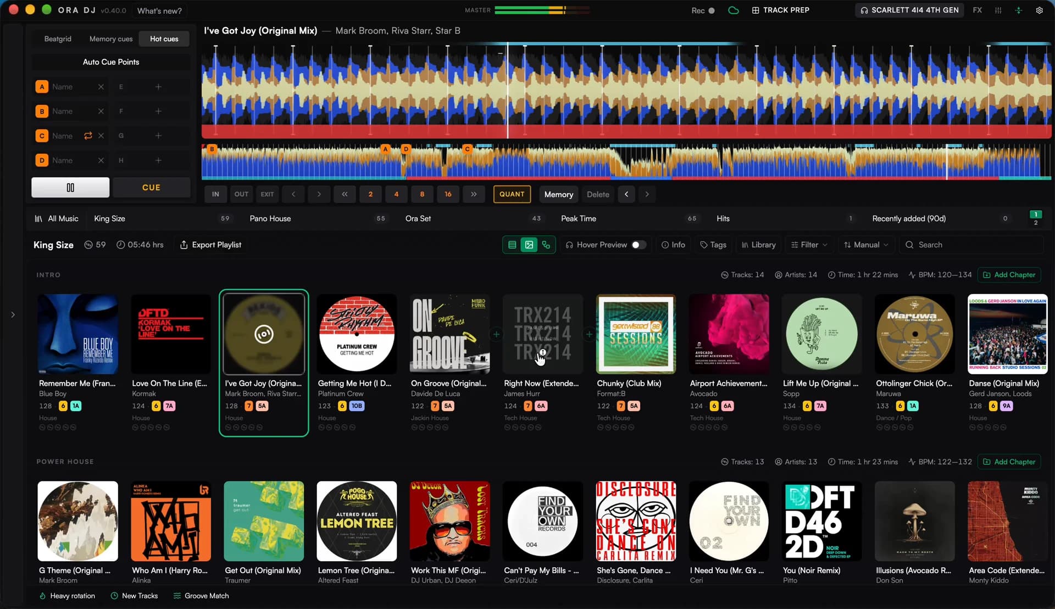The image size is (1055, 609).
Task: Toggle the Rec record indicator
Action: coord(703,10)
